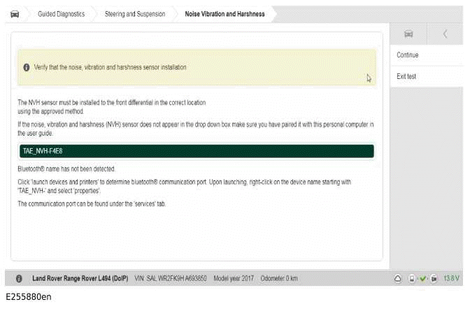The image size is (470, 309).
Task: Click the vehicle interface icon near voltage
Action: click(434, 278)
